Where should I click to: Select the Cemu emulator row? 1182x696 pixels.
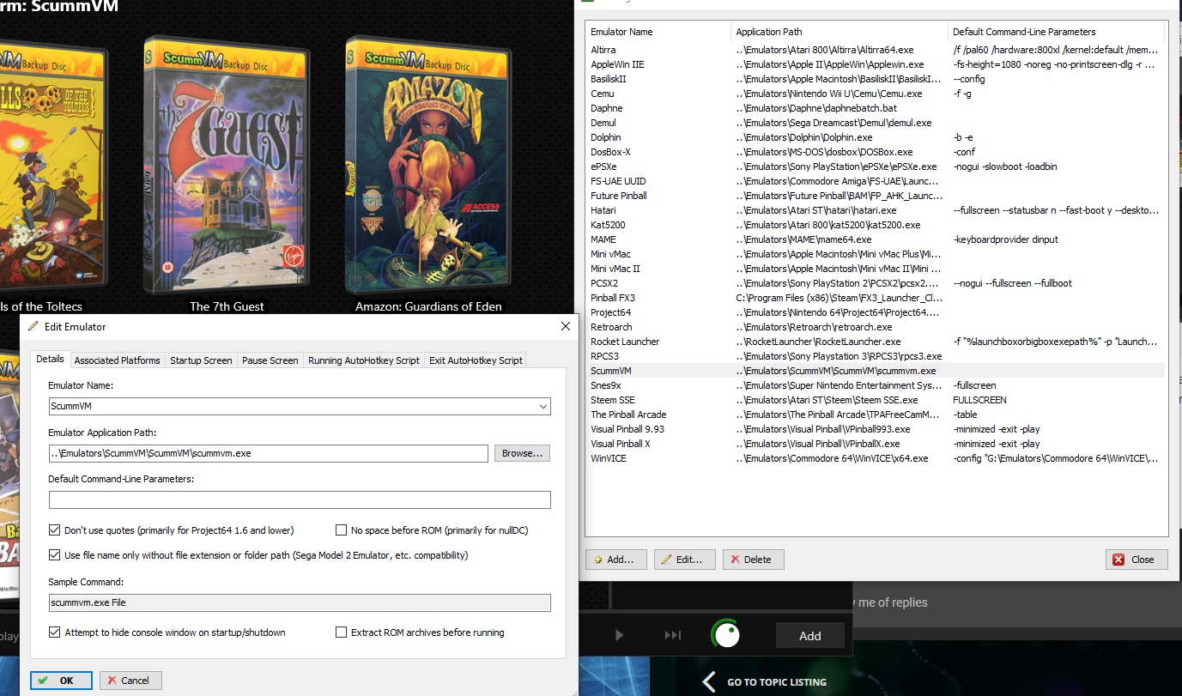[876, 94]
